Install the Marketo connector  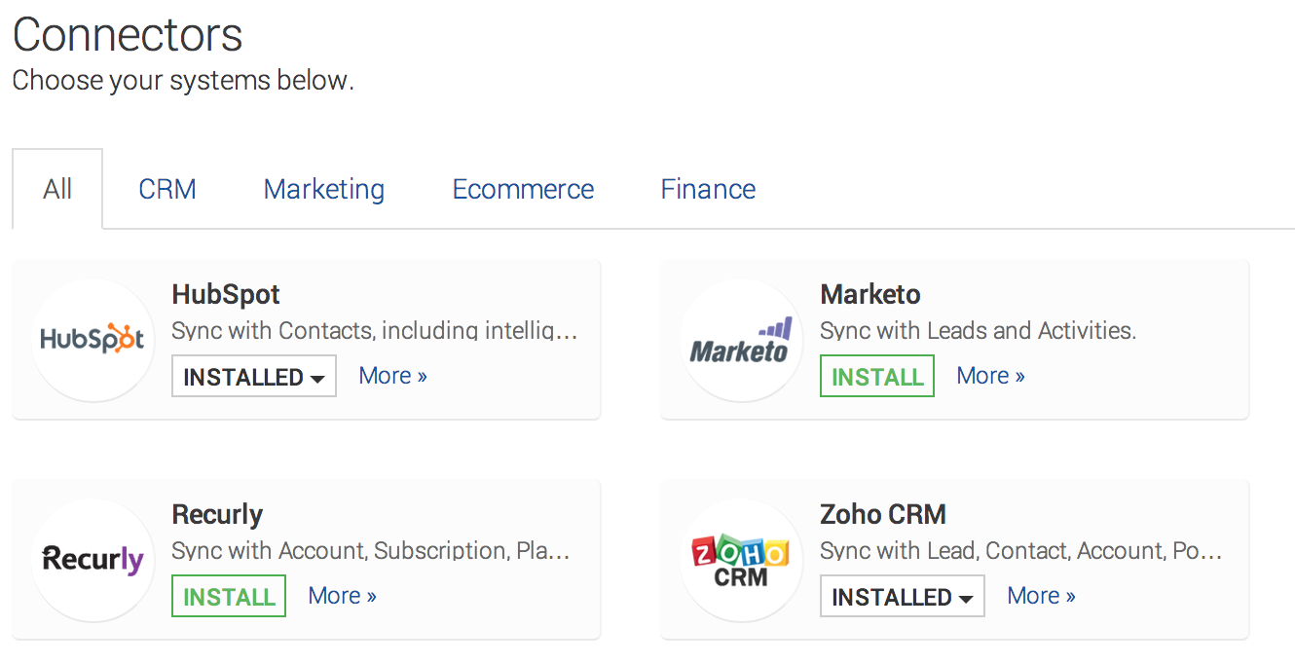[877, 377]
